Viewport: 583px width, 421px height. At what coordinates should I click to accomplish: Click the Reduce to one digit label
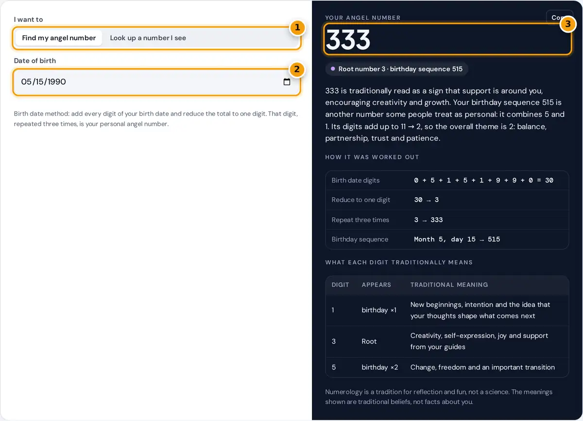[x=361, y=200]
